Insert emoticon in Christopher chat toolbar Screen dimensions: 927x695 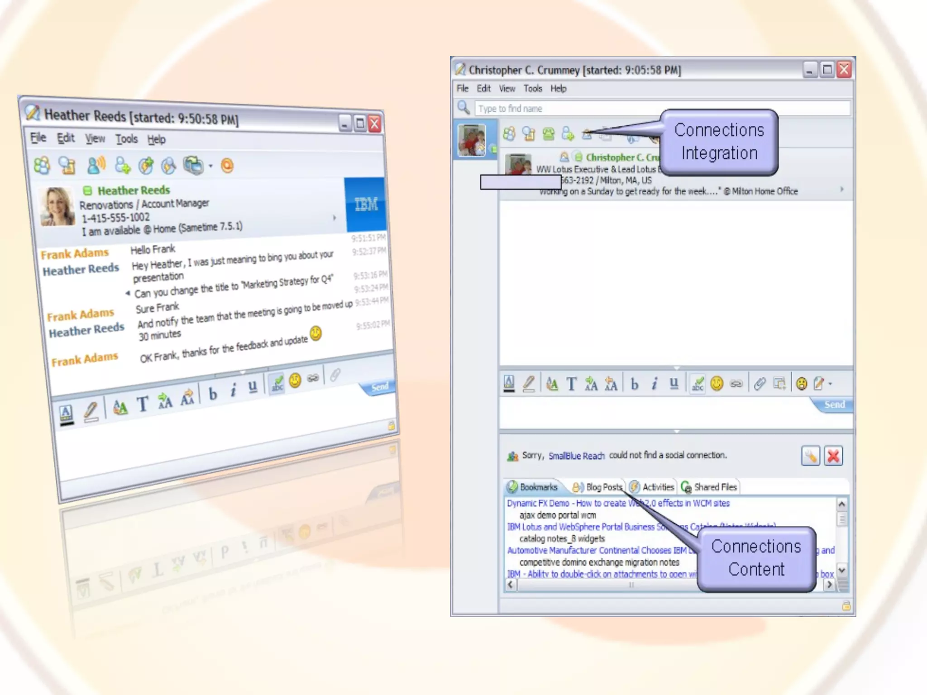click(x=717, y=384)
